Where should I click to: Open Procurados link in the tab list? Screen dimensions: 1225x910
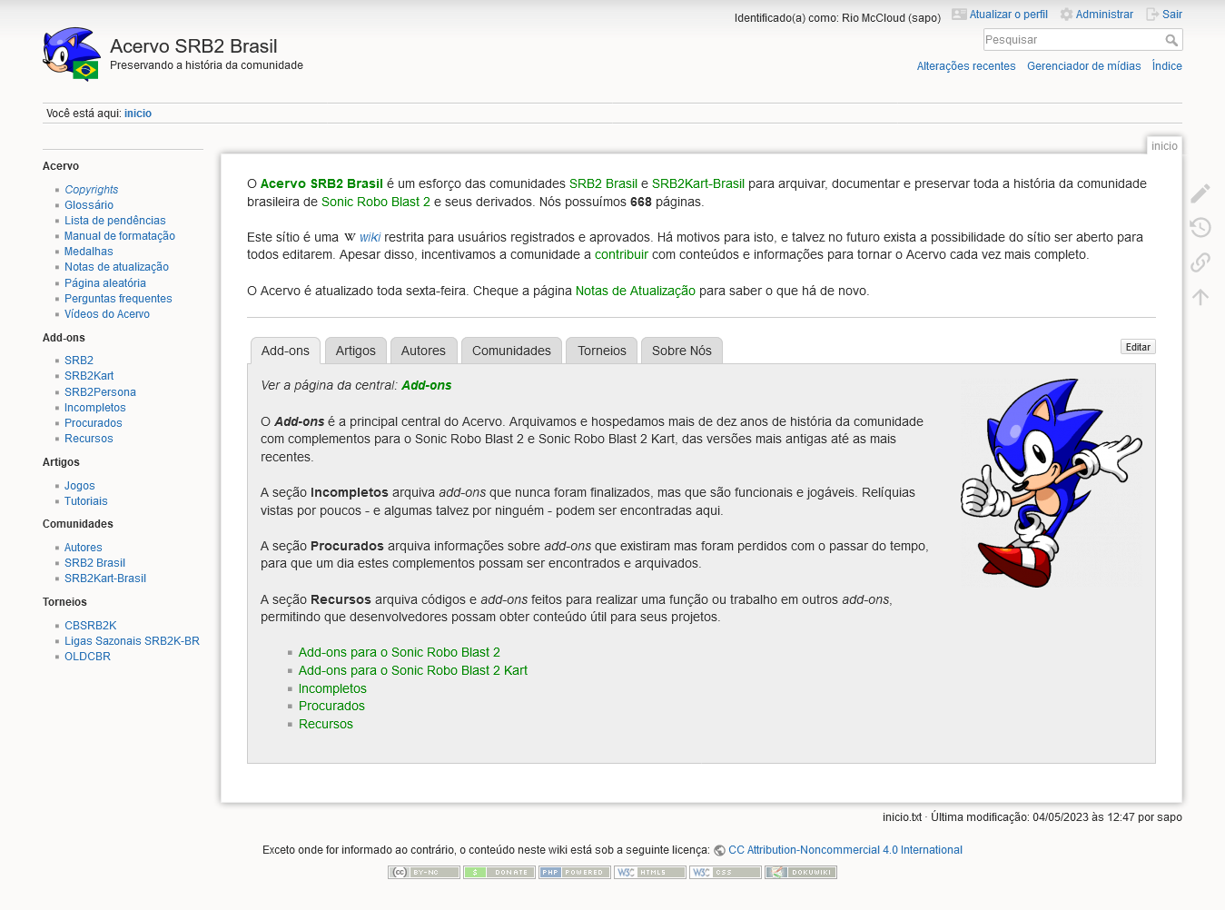[x=331, y=706]
